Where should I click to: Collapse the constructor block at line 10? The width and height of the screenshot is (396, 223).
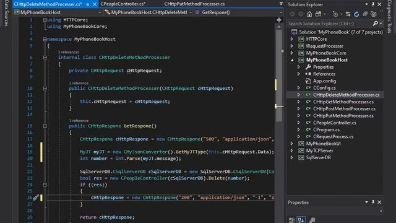(45, 89)
